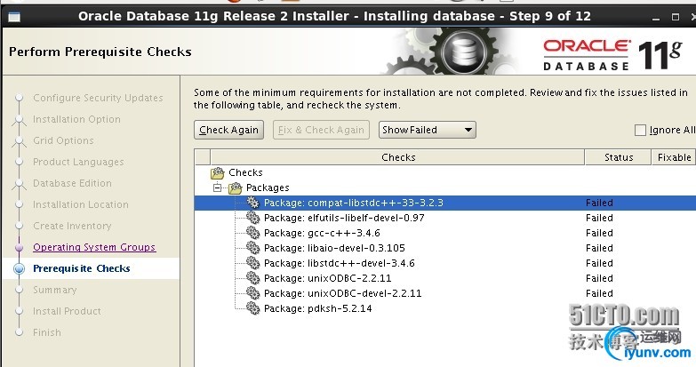Click the Configure Security Updates step
The image size is (696, 367).
click(x=98, y=98)
